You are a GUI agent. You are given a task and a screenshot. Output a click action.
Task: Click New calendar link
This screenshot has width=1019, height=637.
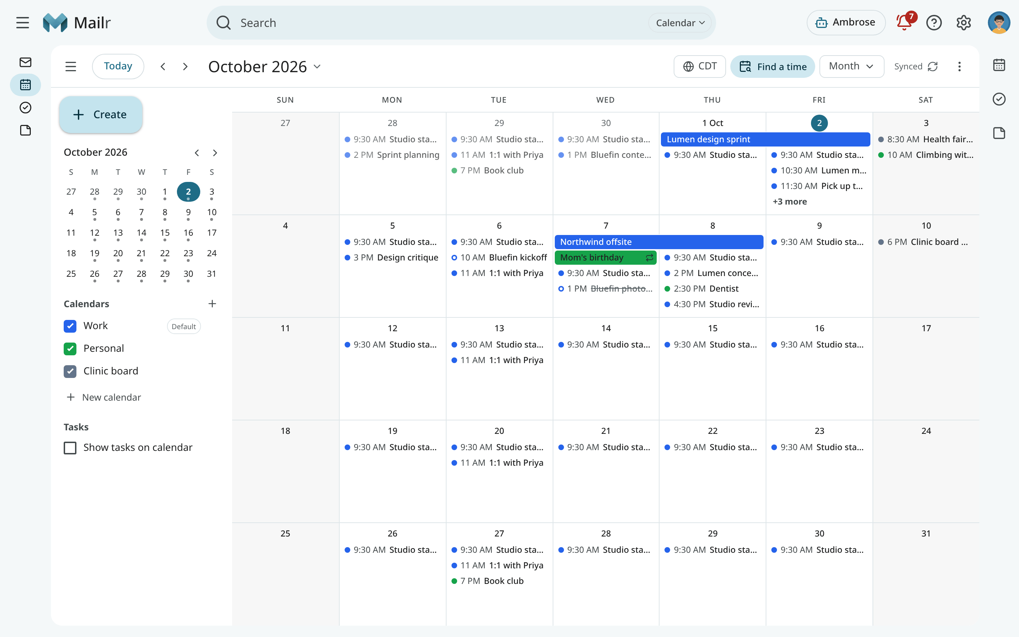[104, 397]
